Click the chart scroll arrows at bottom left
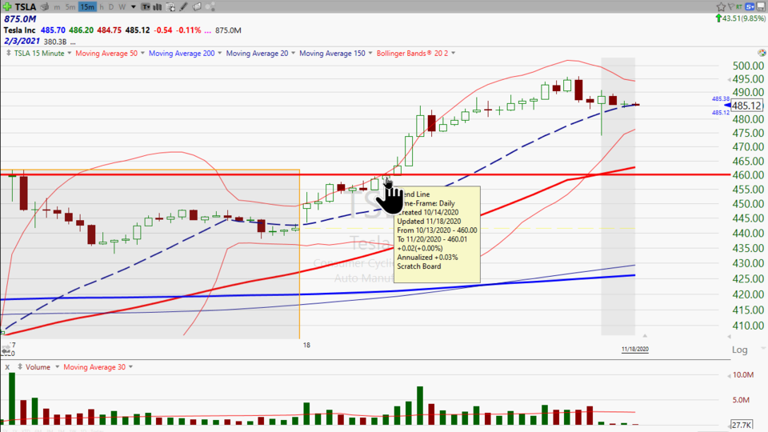768x432 pixels. [6, 350]
